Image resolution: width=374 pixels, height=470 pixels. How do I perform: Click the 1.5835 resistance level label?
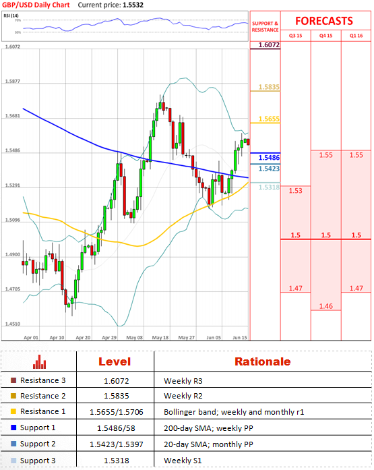tap(269, 87)
